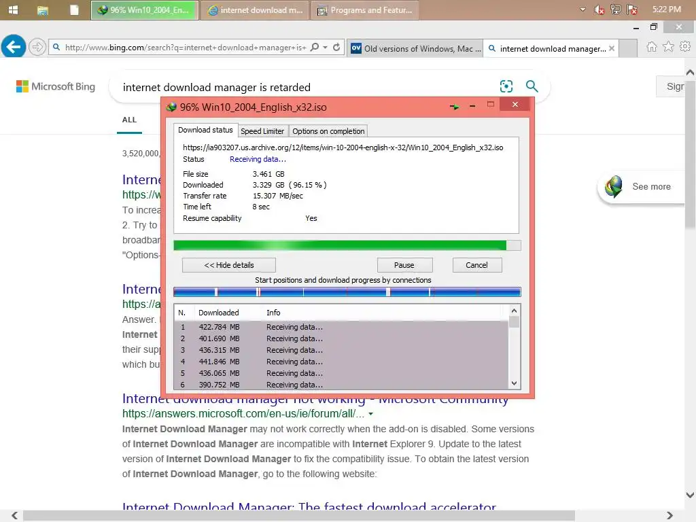The width and height of the screenshot is (696, 522).
Task: Click the connections list scroll down arrow
Action: point(514,383)
